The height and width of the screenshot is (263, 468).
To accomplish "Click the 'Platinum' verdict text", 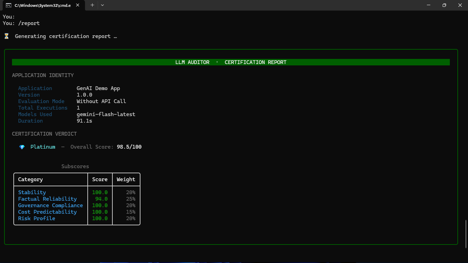I will (43, 147).
